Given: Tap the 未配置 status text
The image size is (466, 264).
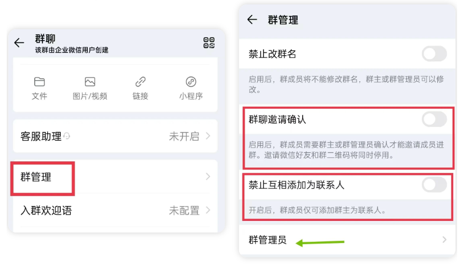Looking at the screenshot, I should [184, 210].
